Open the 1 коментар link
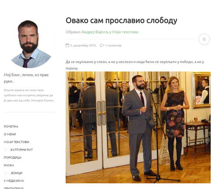The image size is (213, 189). coord(113,45)
